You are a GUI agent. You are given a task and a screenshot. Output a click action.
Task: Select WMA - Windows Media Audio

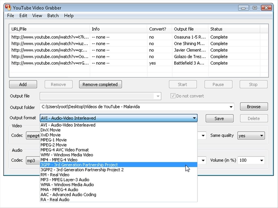[119, 185]
